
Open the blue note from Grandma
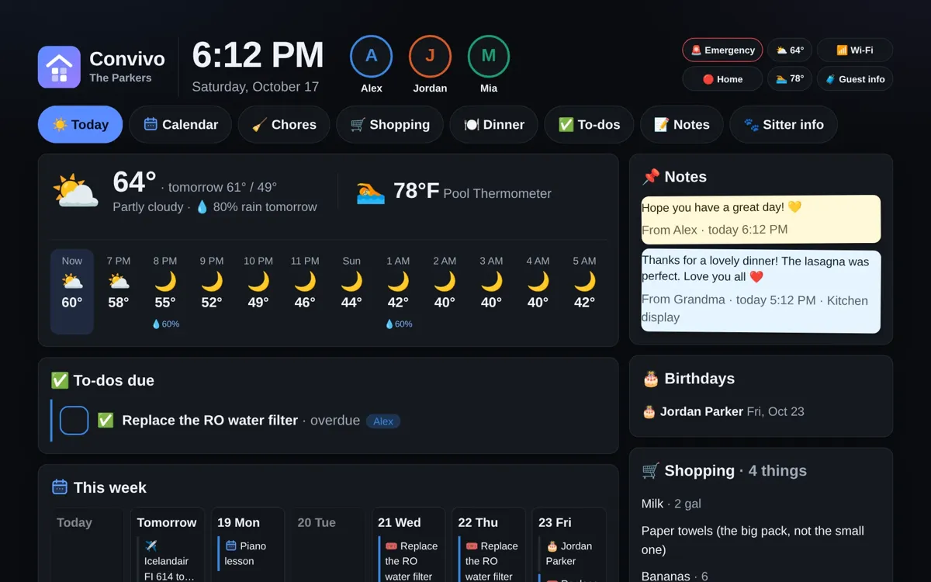761,292
